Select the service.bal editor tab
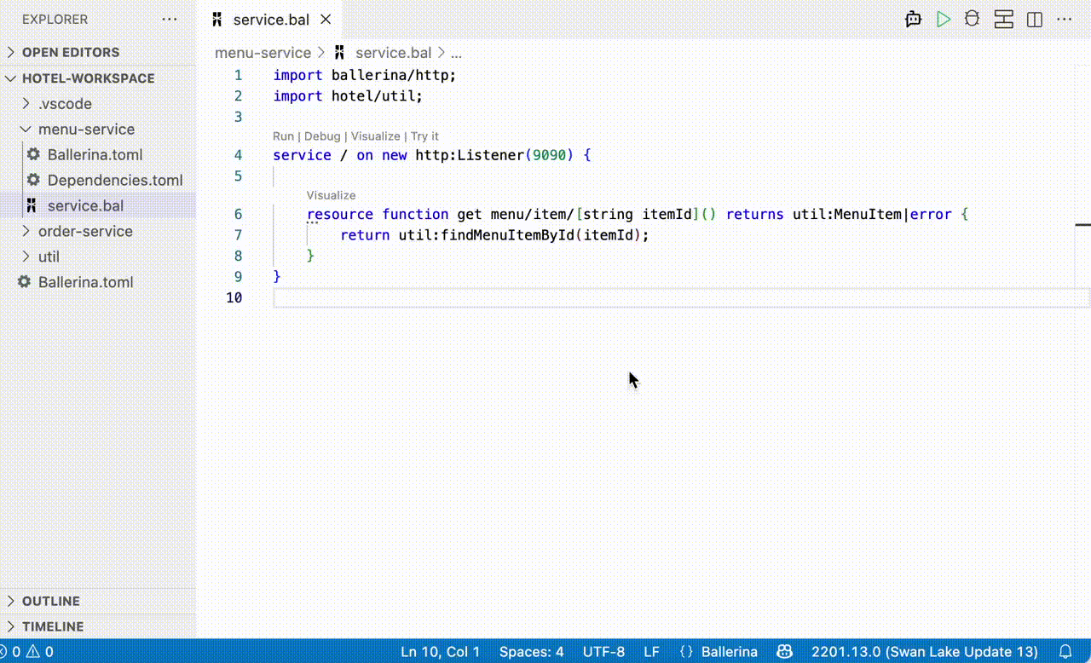The image size is (1091, 663). (270, 20)
